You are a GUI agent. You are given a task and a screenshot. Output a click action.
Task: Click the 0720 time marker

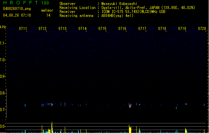202,29
